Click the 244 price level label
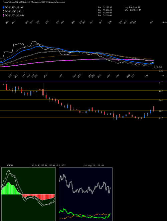Image resolution: width=167 pixels, height=221 pixels. [x=161, y=100]
